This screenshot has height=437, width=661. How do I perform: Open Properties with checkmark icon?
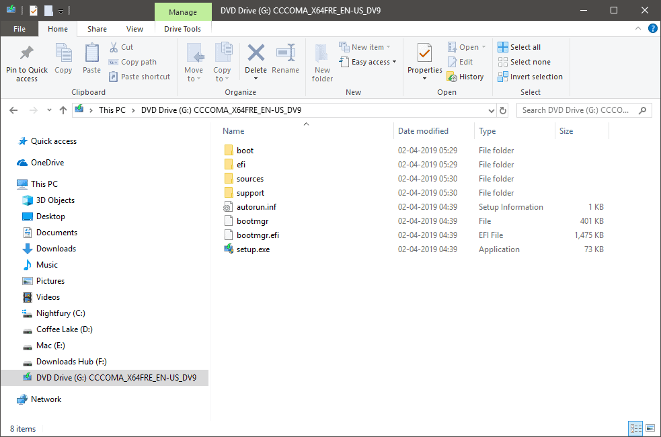424,53
